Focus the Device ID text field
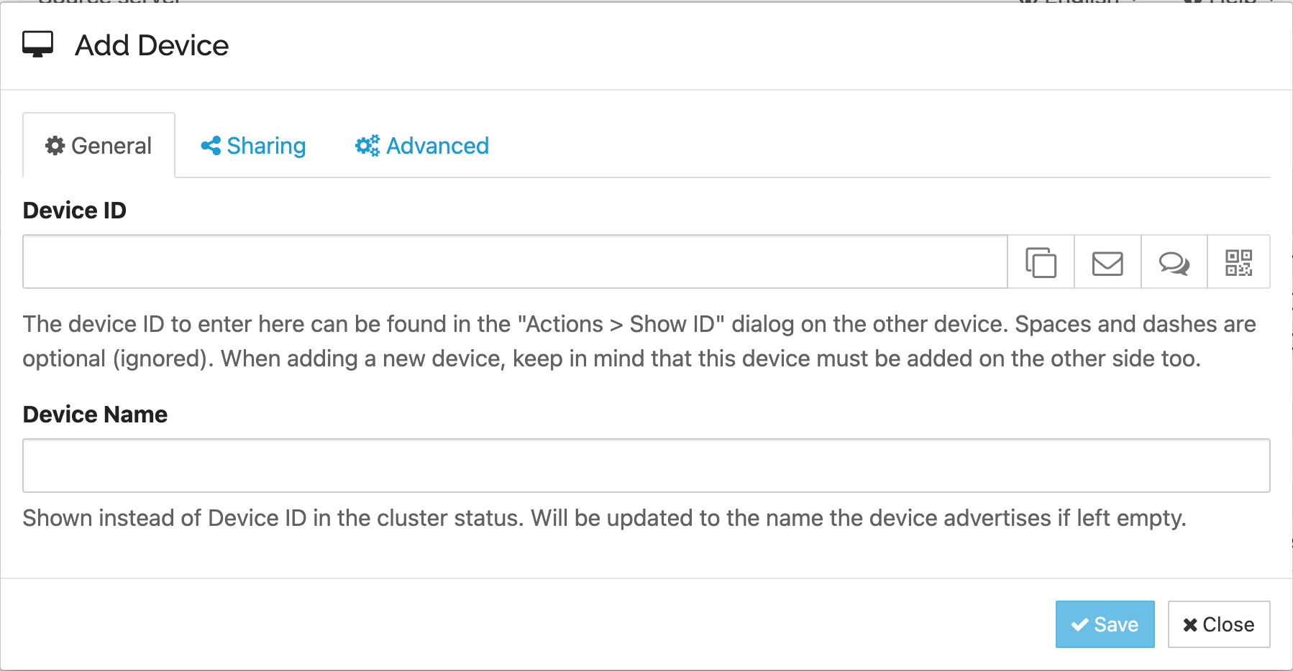Screen dimensions: 1293x671 tap(514, 262)
